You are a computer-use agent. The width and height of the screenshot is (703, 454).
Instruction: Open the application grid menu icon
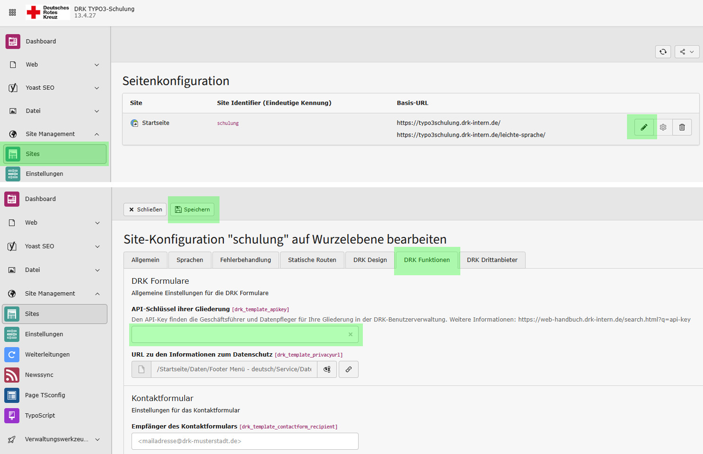click(12, 13)
